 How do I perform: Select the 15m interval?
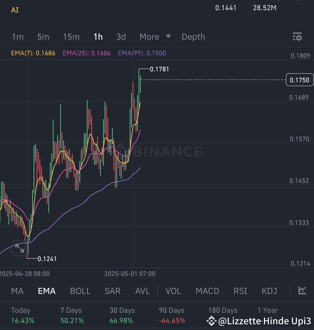[71, 37]
